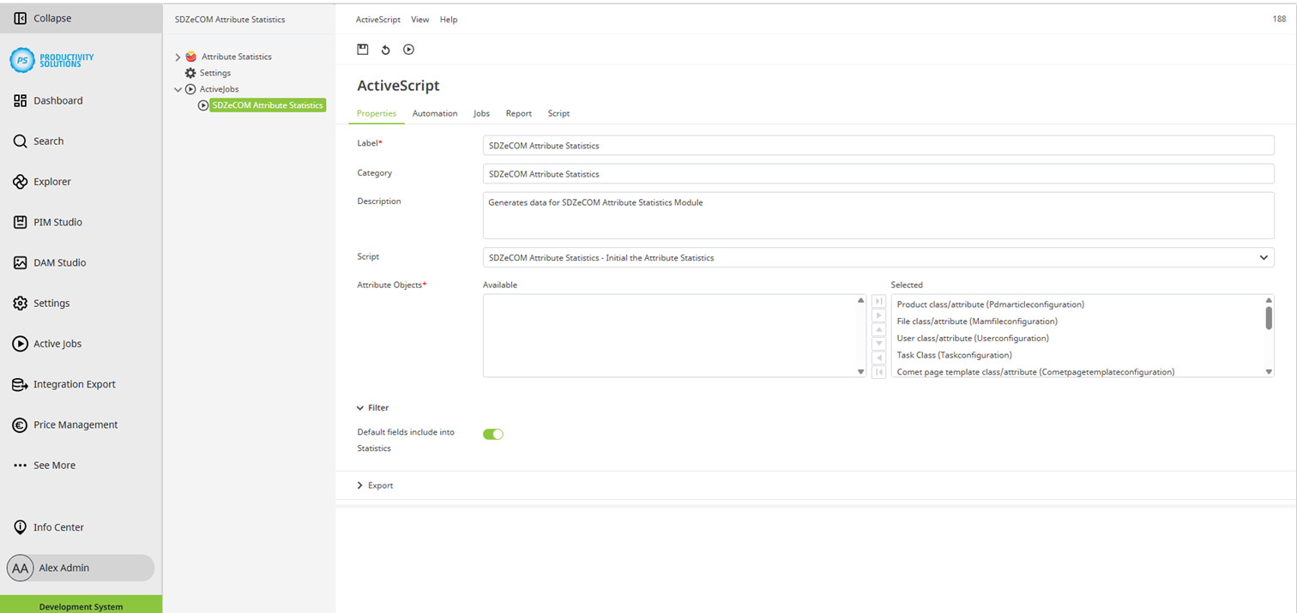Expand the Attribute Statistics tree node
Viewport: 1297px width, 613px height.
click(178, 57)
